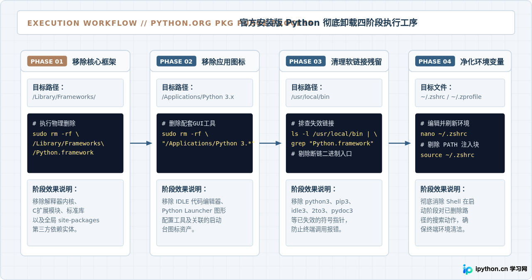Viewport: 532px width, 280px height.
Task: Click the line "径的搜索动作，确"
Action: (444, 220)
